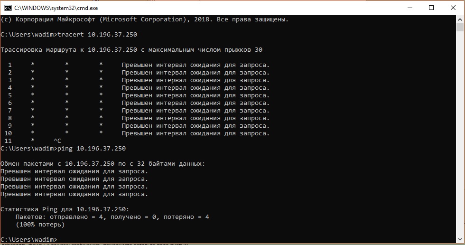Click tracert hop 4 timeout row

click(x=139, y=88)
